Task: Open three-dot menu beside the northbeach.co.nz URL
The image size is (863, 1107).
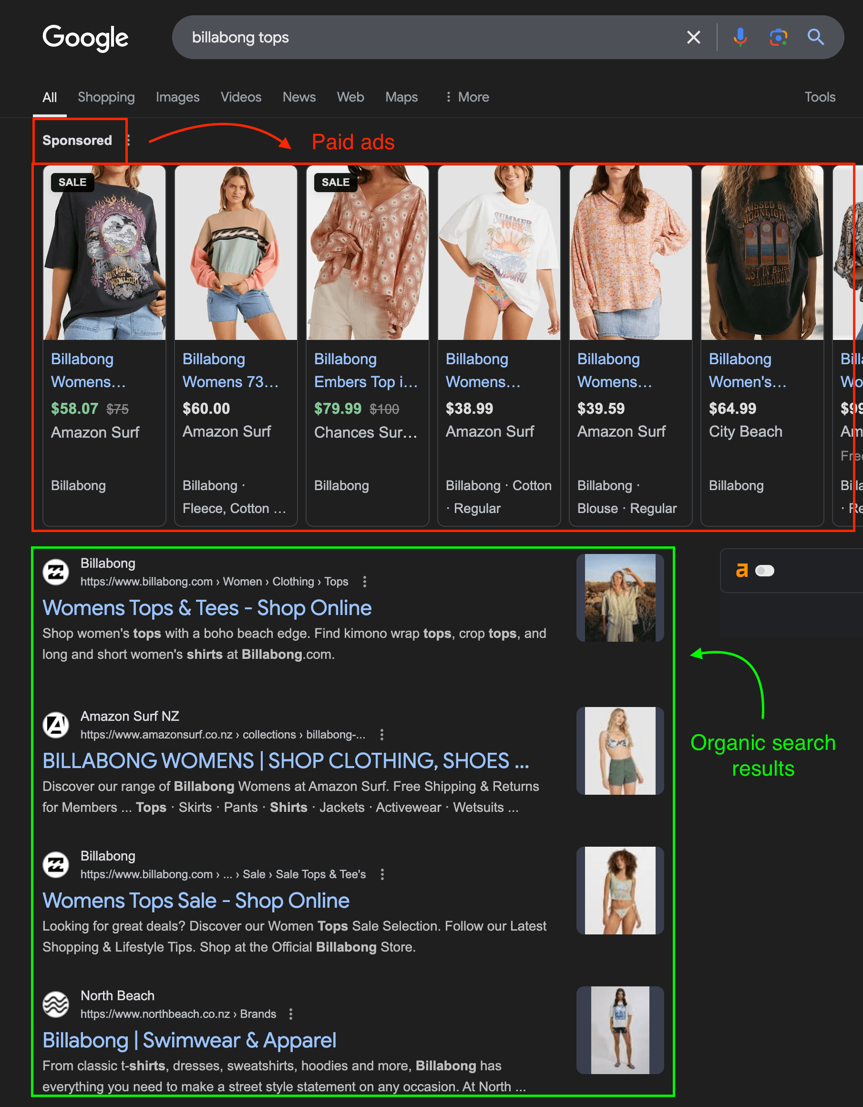Action: (x=290, y=1014)
